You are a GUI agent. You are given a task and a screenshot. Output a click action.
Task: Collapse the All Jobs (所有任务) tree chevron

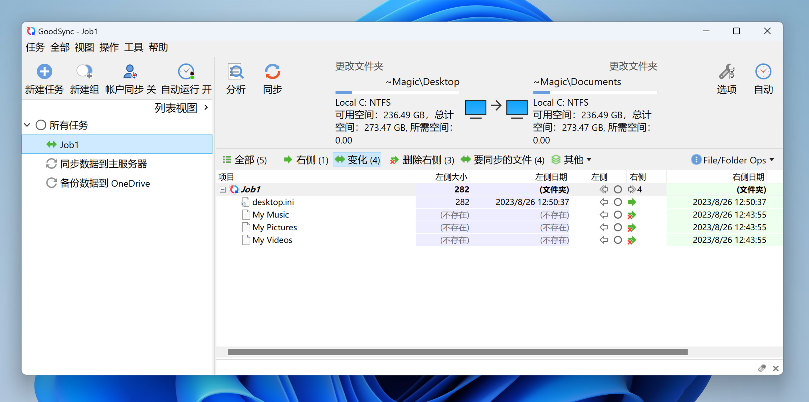pyautogui.click(x=27, y=125)
